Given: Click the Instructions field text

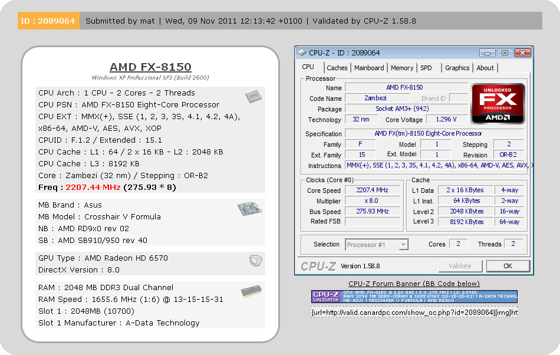Looking at the screenshot, I should [439, 165].
